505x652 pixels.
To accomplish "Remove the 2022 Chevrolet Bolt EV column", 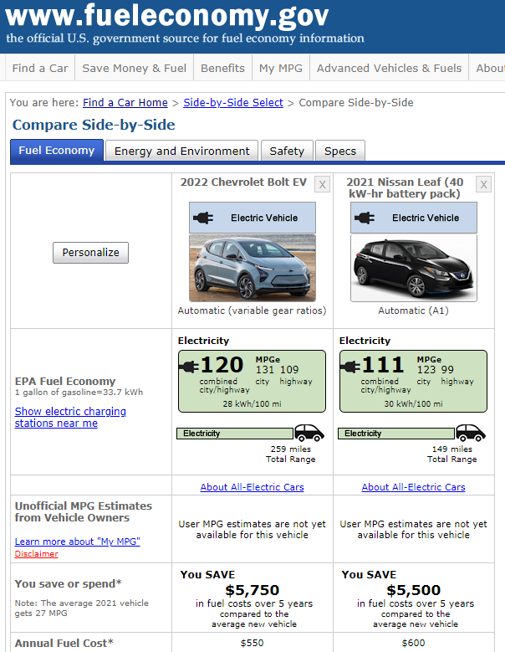I will pyautogui.click(x=322, y=185).
